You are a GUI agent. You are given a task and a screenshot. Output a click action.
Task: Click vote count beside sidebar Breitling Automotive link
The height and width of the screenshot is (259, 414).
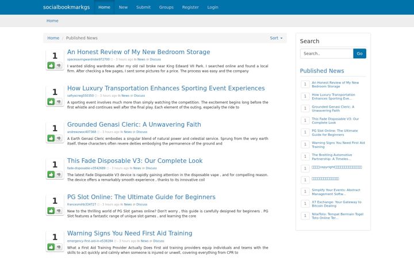point(305,157)
